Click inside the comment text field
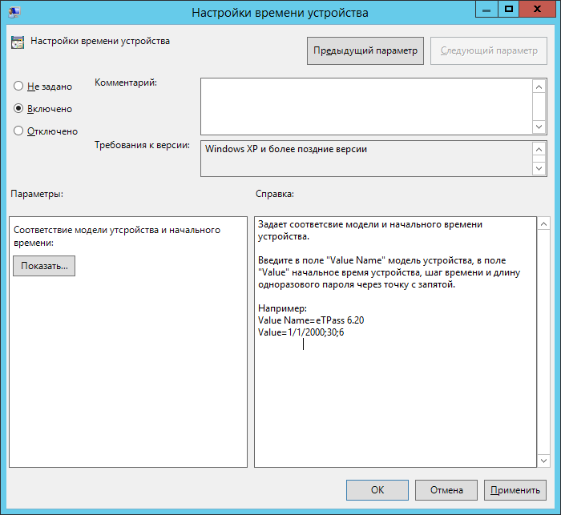 point(365,106)
